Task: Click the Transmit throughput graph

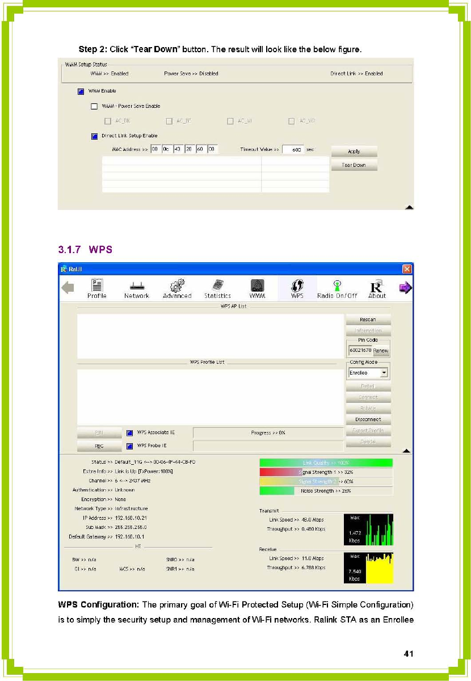Action: (x=368, y=529)
